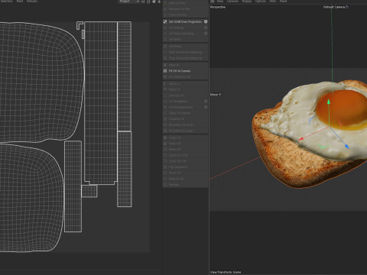Click the Line Up UV icon
This screenshot has width=367, height=275.
pos(165,95)
